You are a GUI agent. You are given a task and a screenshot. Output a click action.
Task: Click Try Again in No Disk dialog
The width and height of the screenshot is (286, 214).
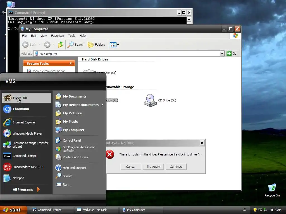(153, 167)
